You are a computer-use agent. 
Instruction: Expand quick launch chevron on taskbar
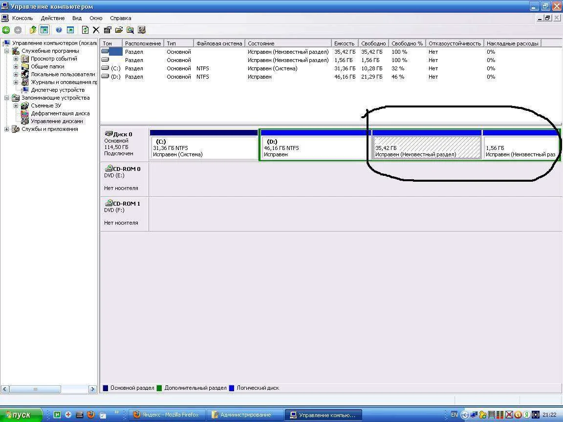click(x=117, y=413)
